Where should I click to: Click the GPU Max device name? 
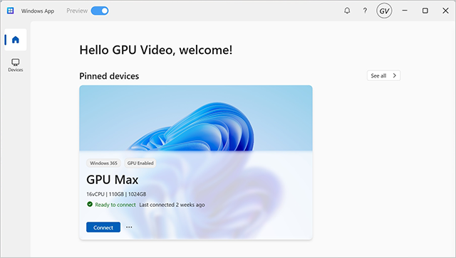(113, 180)
